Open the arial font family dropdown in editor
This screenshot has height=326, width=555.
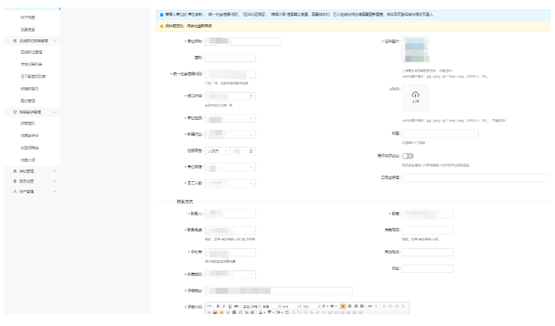pyautogui.click(x=291, y=306)
